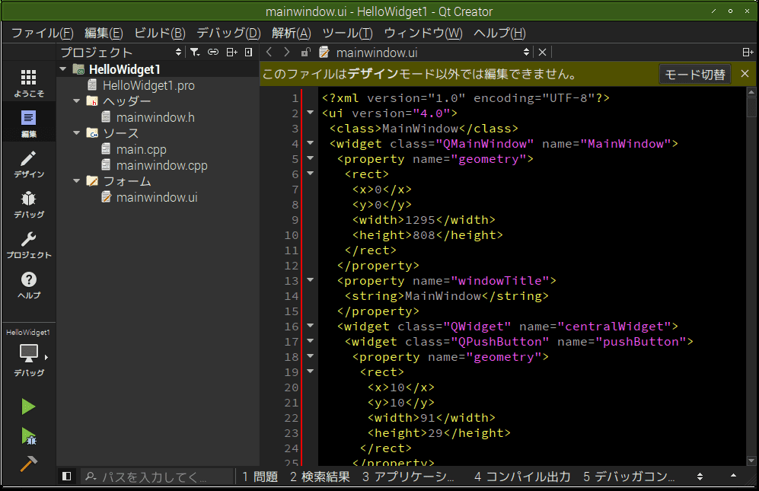The height and width of the screenshot is (491, 759).
Task: Toggle the left sidebar visibility
Action: coord(67,477)
